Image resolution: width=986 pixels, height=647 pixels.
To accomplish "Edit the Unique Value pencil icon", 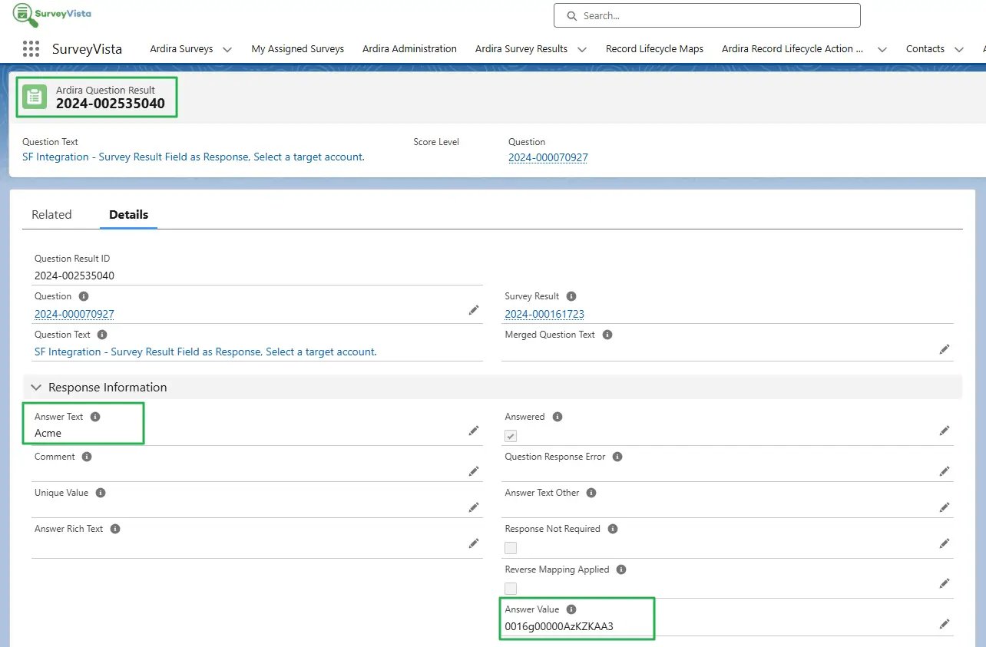I will (x=474, y=507).
